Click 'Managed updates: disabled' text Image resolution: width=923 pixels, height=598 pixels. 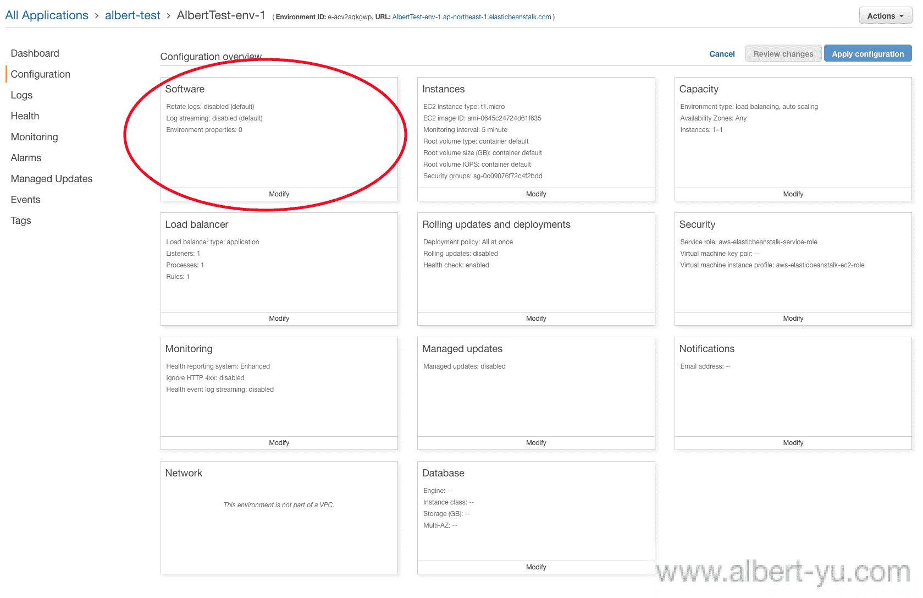(x=465, y=366)
